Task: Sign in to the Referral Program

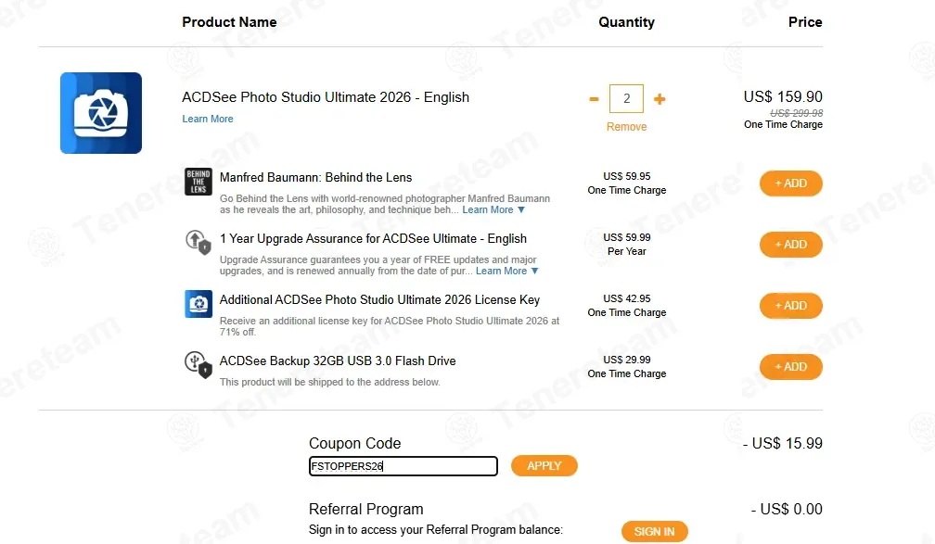Action: pos(655,531)
